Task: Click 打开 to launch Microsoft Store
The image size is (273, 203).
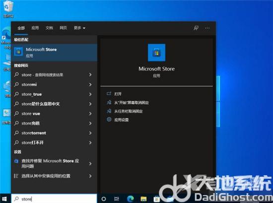Action: (118, 94)
